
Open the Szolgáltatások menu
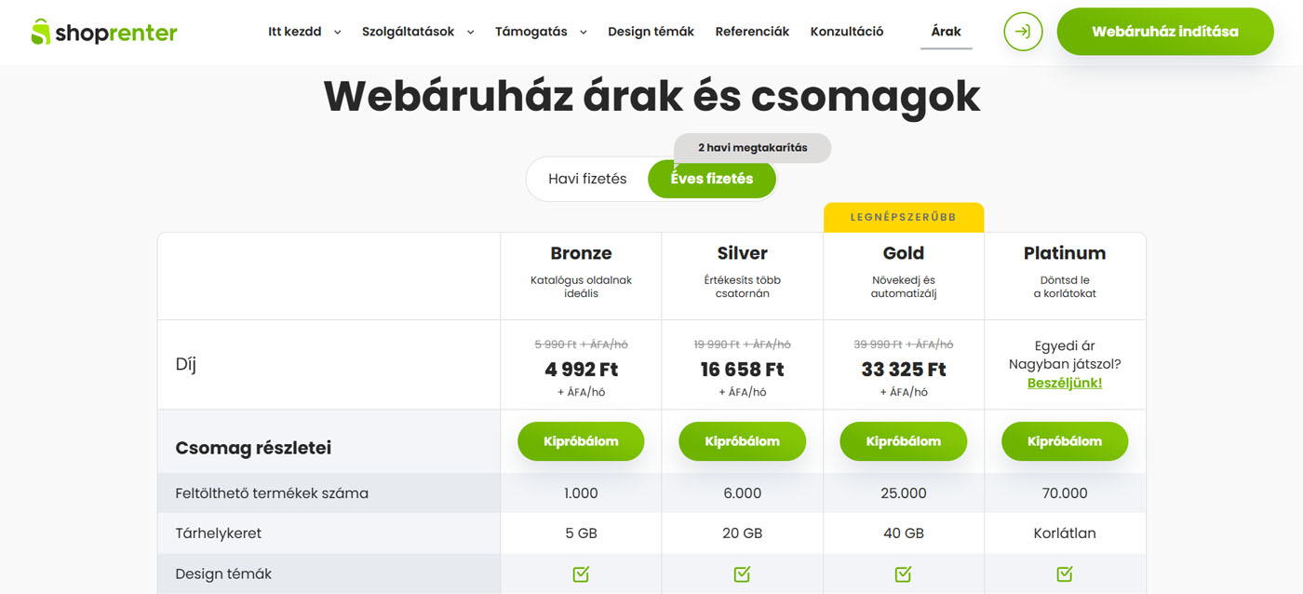[x=409, y=32]
